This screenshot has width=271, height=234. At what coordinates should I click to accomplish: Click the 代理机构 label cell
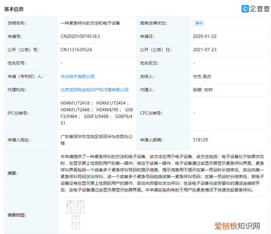tap(31, 90)
